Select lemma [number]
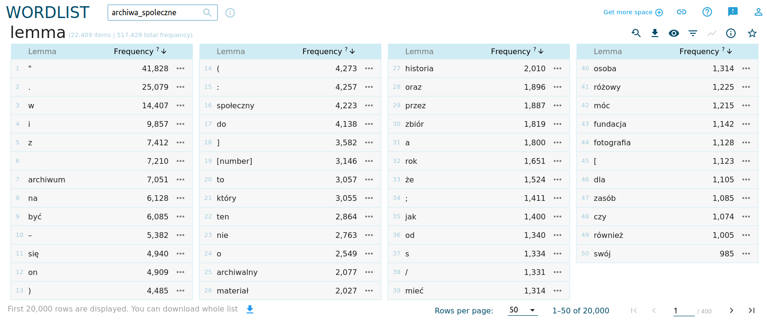Image resolution: width=767 pixels, height=321 pixels. click(235, 161)
